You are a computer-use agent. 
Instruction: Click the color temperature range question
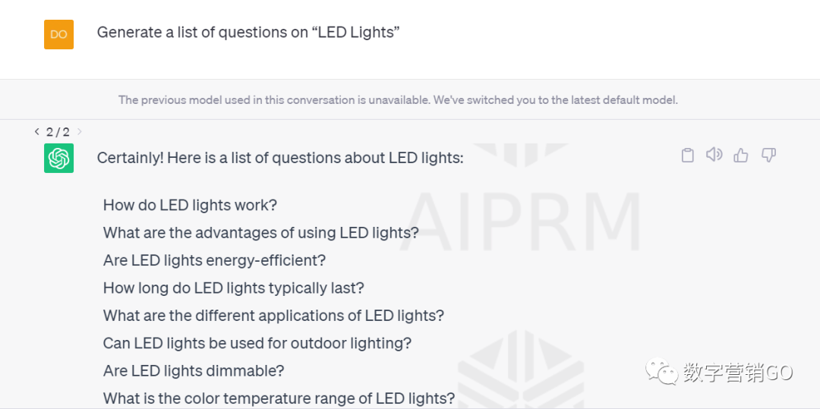tap(279, 398)
